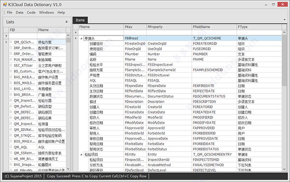Sort Items grid by FFieldName column header
Screen dimensions: 290x182
[x=214, y=27]
